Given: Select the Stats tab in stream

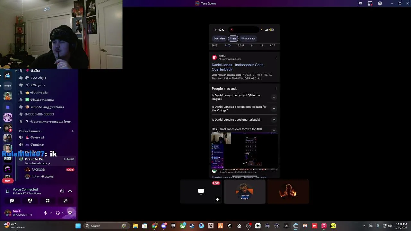Looking at the screenshot, I should (x=233, y=38).
